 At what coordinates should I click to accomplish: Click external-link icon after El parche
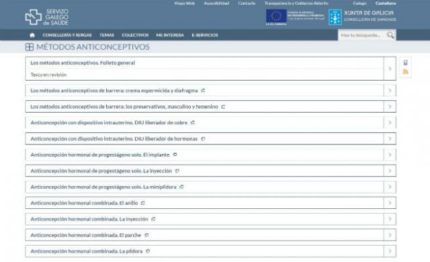(x=146, y=235)
